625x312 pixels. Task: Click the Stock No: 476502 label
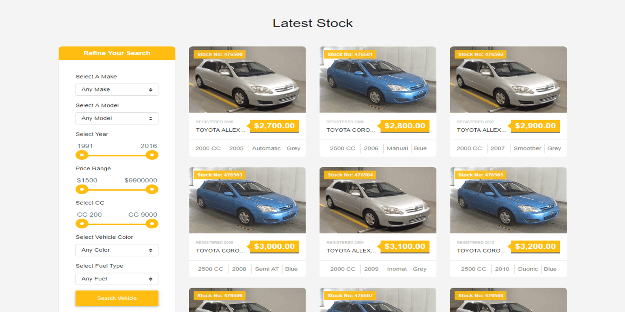tap(480, 54)
